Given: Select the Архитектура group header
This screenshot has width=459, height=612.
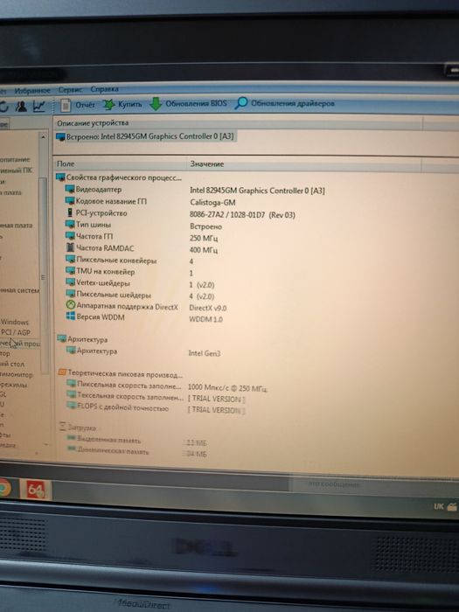Looking at the screenshot, I should click(x=82, y=339).
